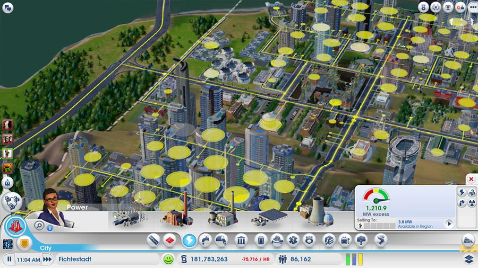Viewport: 478px width, 268px height.
Task: Click the green residential demand bar
Action: 348,259
